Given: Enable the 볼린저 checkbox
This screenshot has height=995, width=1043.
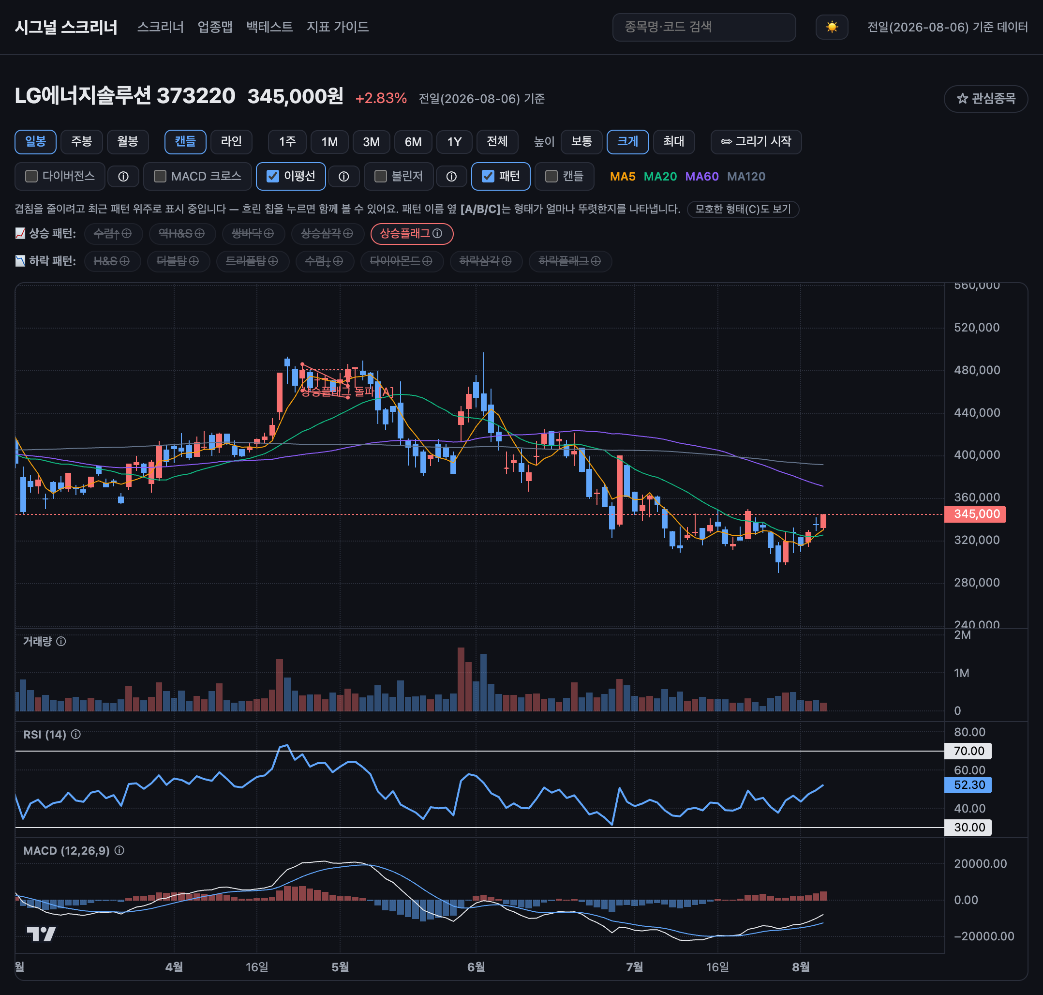Looking at the screenshot, I should coord(380,176).
